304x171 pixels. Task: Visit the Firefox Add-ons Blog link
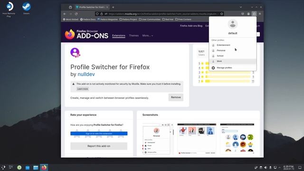tap(191, 26)
